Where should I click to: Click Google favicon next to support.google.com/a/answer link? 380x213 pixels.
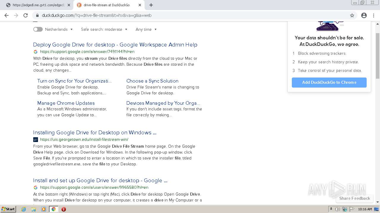[36, 51]
